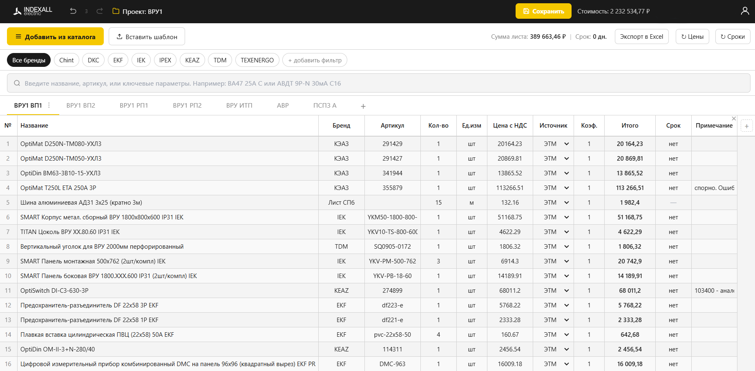
Task: Click добавить фильтр chip
Action: point(315,60)
